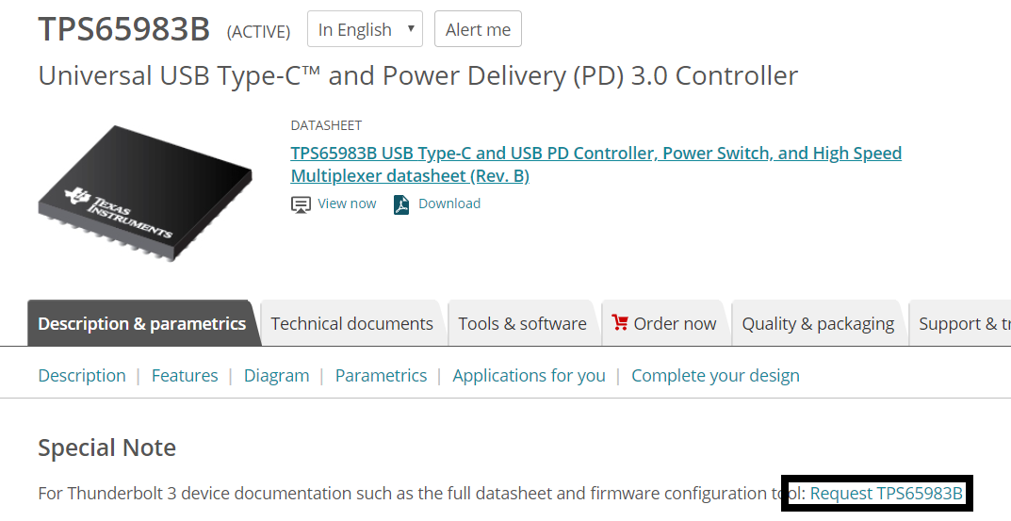Click the View now link
This screenshot has height=521, width=1011.
[347, 204]
